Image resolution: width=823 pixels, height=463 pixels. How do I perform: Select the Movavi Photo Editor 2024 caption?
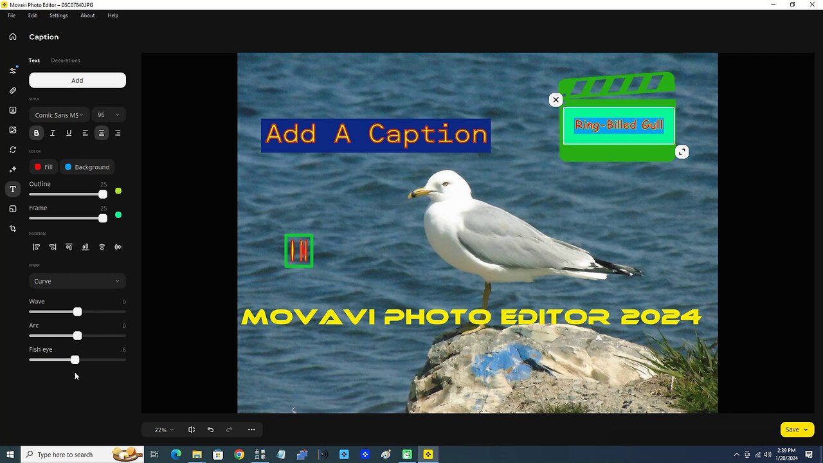pos(471,317)
